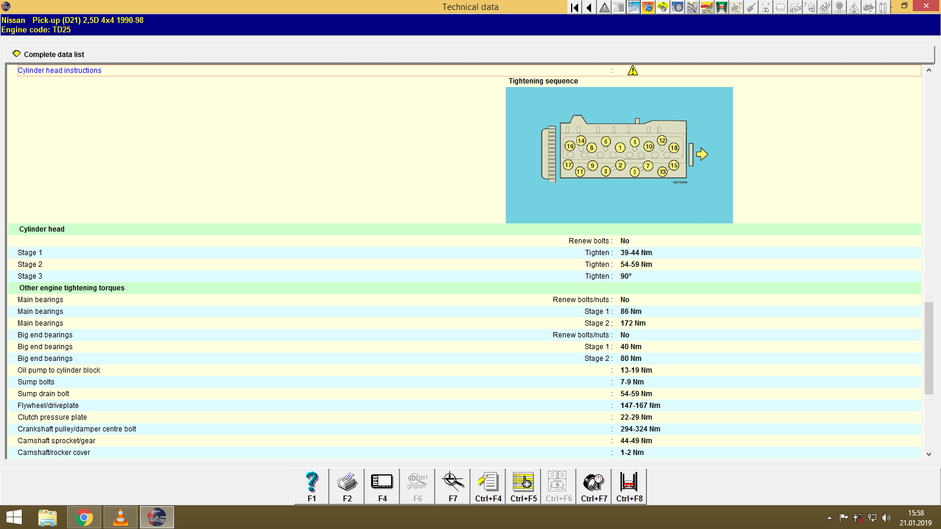Open Google Chrome from the taskbar

[84, 518]
